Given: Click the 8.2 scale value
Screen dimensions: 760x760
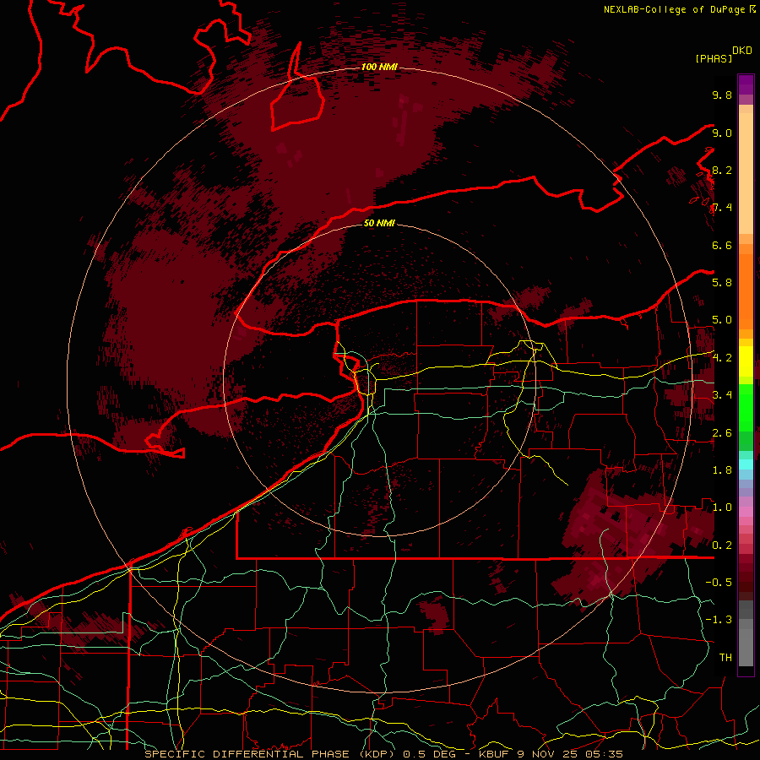Looking at the screenshot, I should click(722, 170).
